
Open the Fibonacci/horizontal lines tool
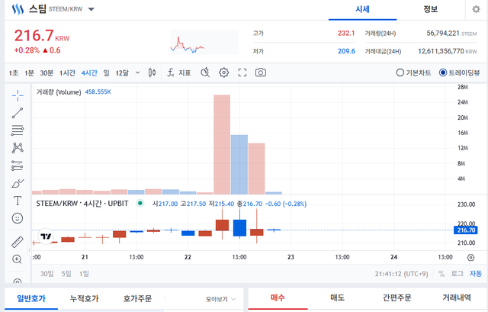(18, 130)
